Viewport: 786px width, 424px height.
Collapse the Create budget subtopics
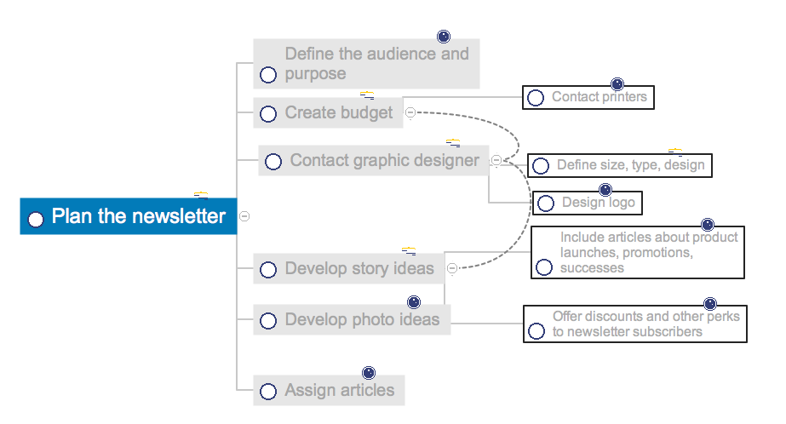point(410,112)
